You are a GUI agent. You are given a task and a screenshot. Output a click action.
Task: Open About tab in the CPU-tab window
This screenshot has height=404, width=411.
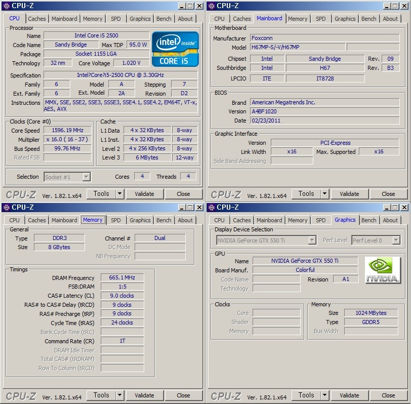(185, 19)
